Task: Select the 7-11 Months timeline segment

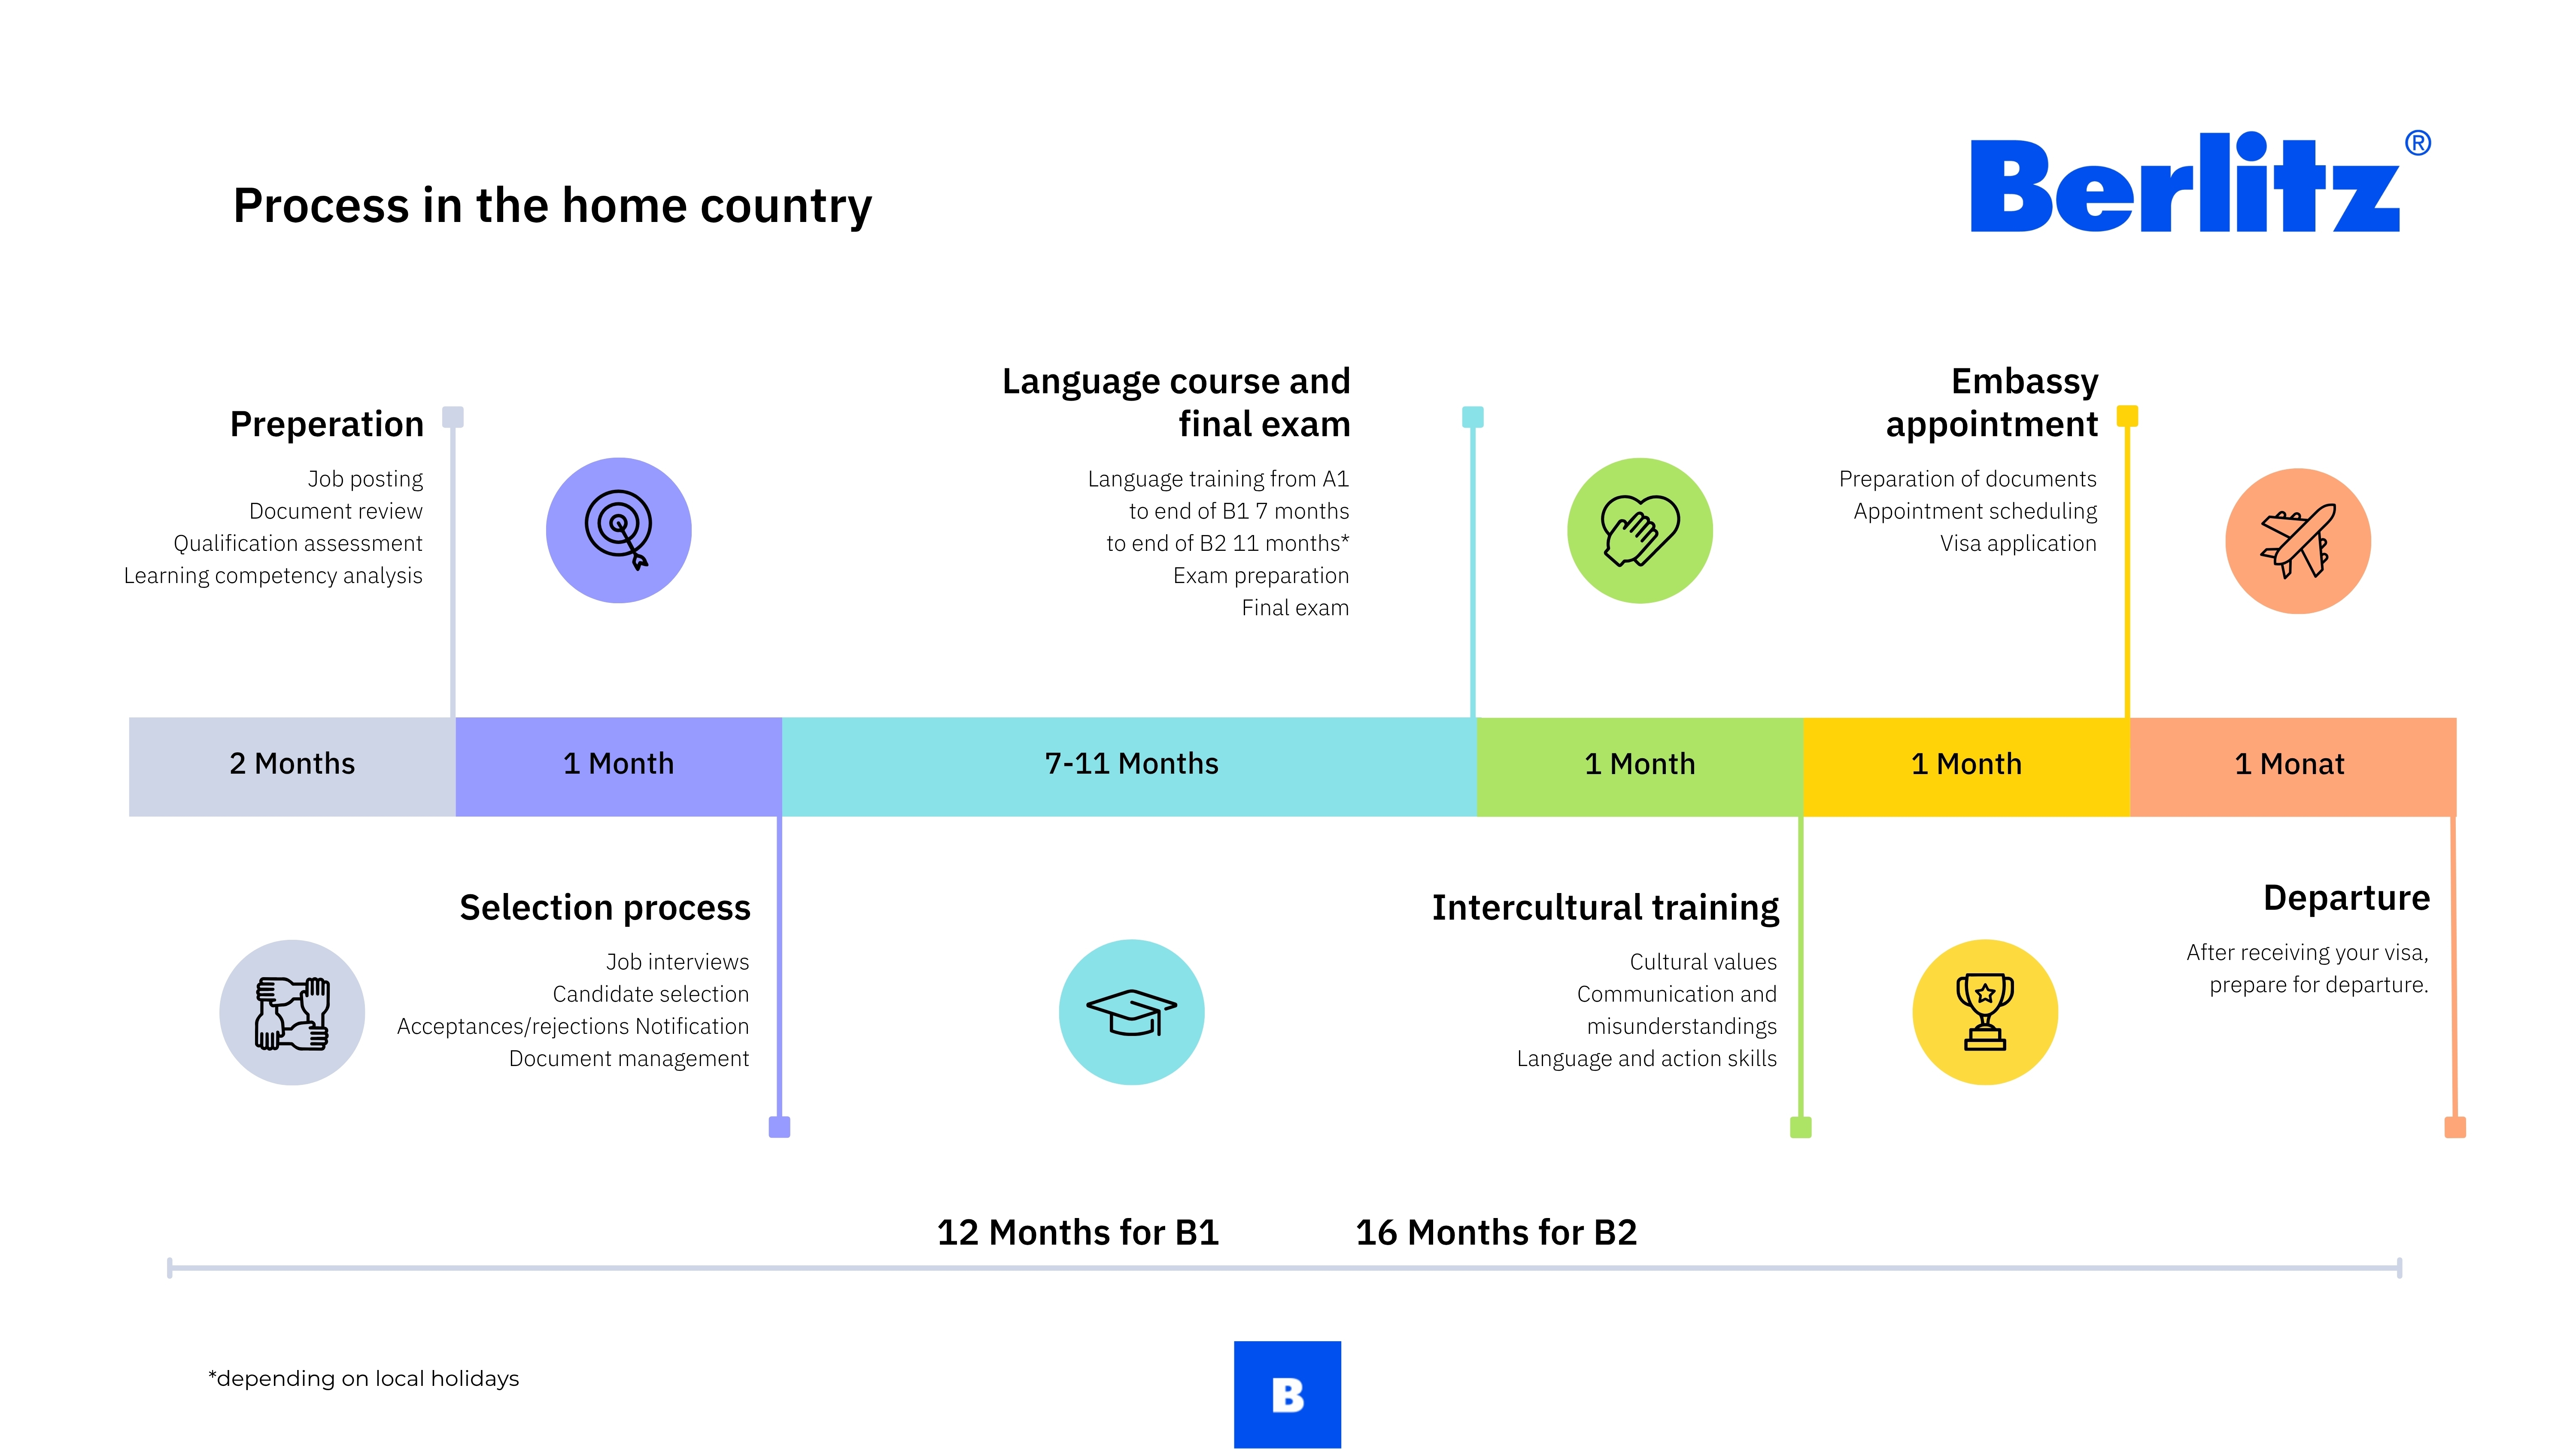Action: coord(1130,765)
